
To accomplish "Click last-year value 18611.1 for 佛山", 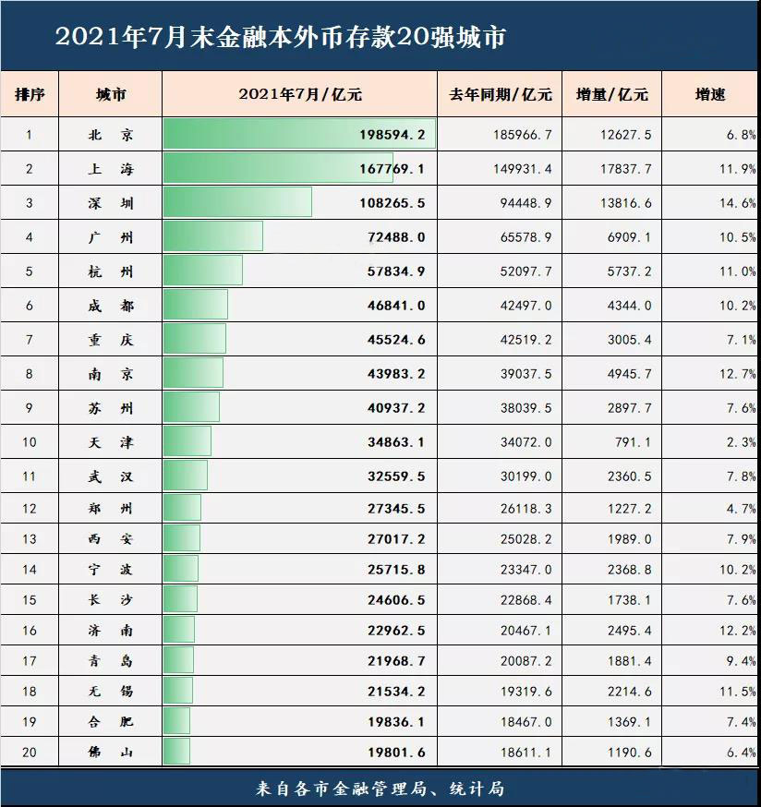I will click(526, 752).
